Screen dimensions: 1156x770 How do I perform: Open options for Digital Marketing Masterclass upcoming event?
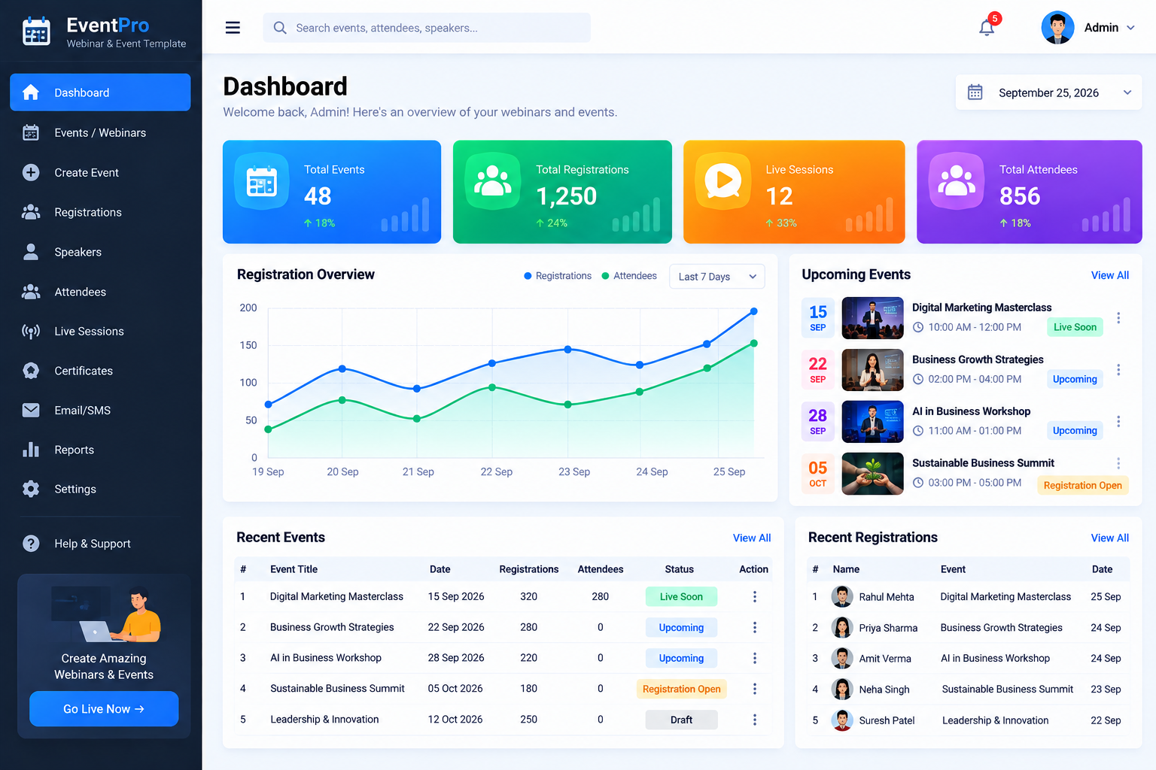coord(1118,317)
